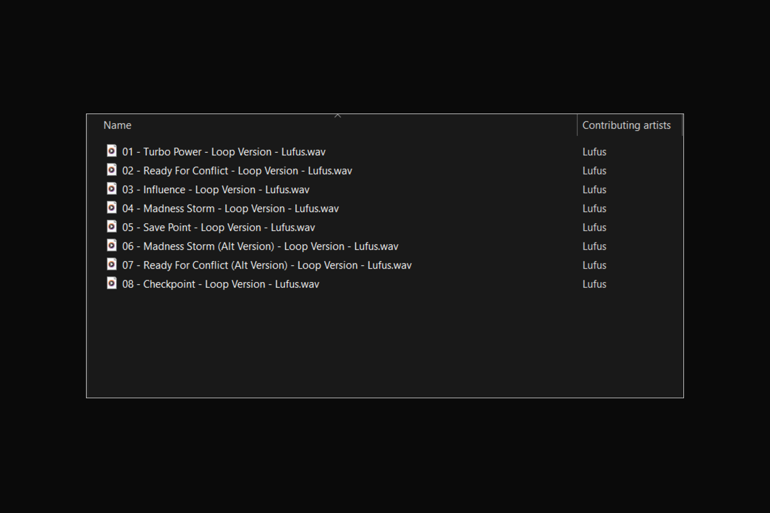770x513 pixels.
Task: Select the icon for 06 Madness Storm Alt Version
Action: pos(112,246)
